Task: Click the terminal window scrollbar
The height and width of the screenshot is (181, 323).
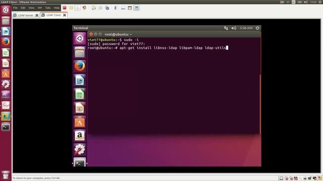Action: [x=260, y=104]
